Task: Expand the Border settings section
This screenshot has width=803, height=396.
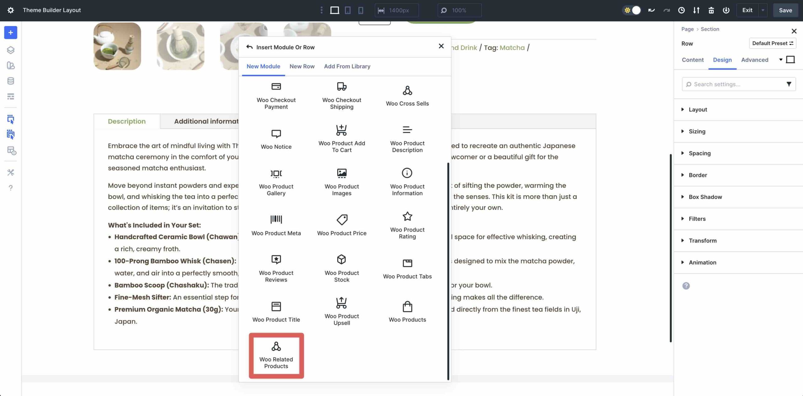Action: pos(697,175)
